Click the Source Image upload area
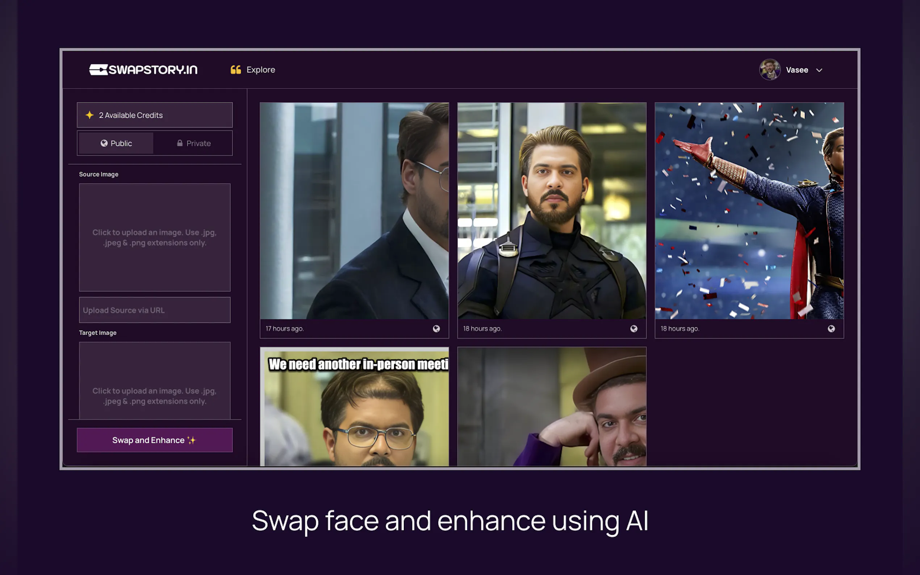 coord(154,237)
